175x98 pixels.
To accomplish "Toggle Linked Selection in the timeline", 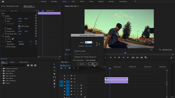I will coord(69,68).
